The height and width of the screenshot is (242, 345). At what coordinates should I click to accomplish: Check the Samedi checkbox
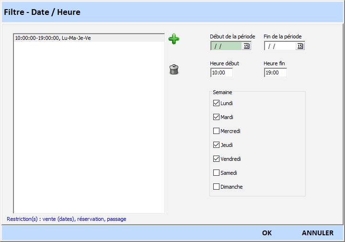(216, 173)
